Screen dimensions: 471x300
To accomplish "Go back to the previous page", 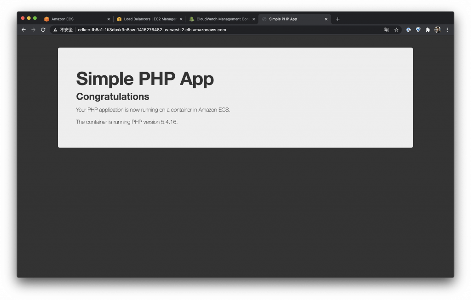I will (x=24, y=30).
